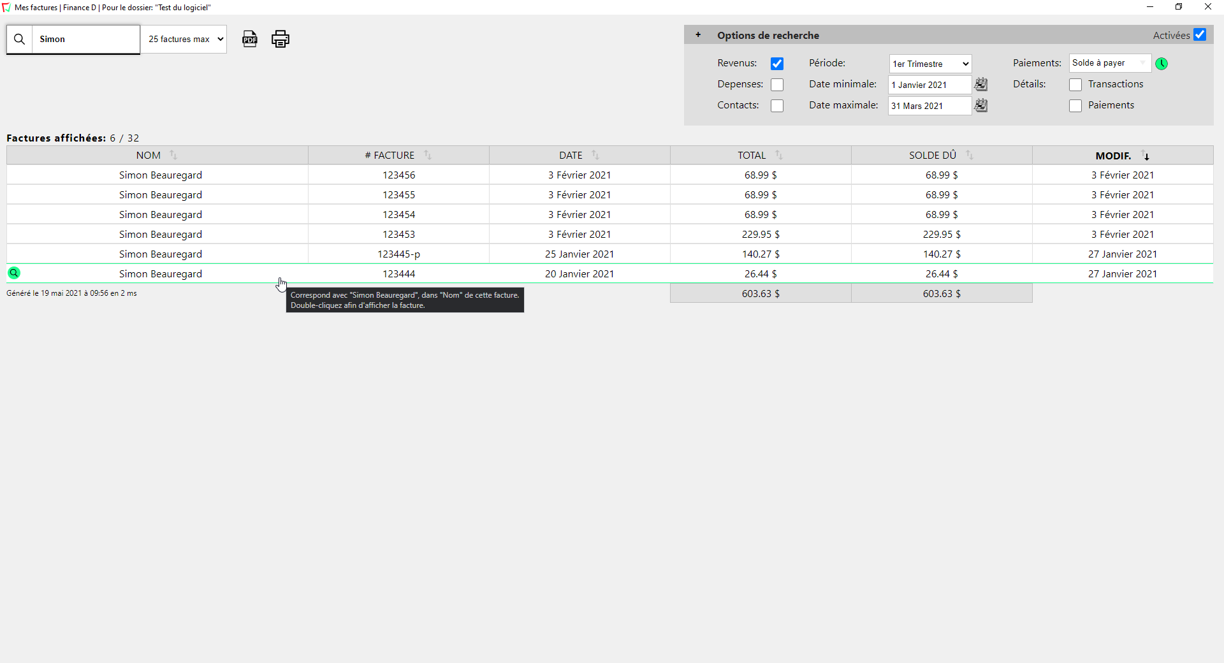The height and width of the screenshot is (663, 1224).
Task: Sort by the MODIF. column header
Action: coord(1113,156)
